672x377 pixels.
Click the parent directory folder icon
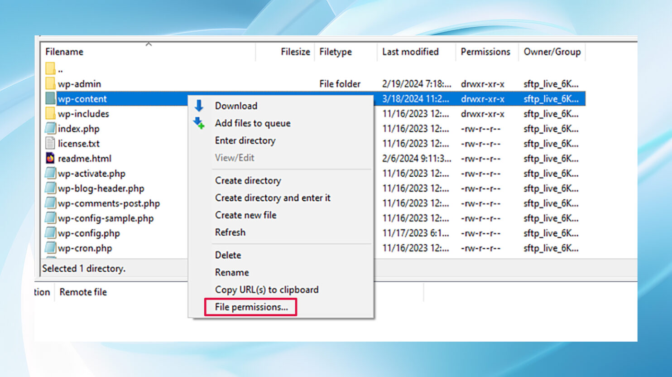(51, 68)
